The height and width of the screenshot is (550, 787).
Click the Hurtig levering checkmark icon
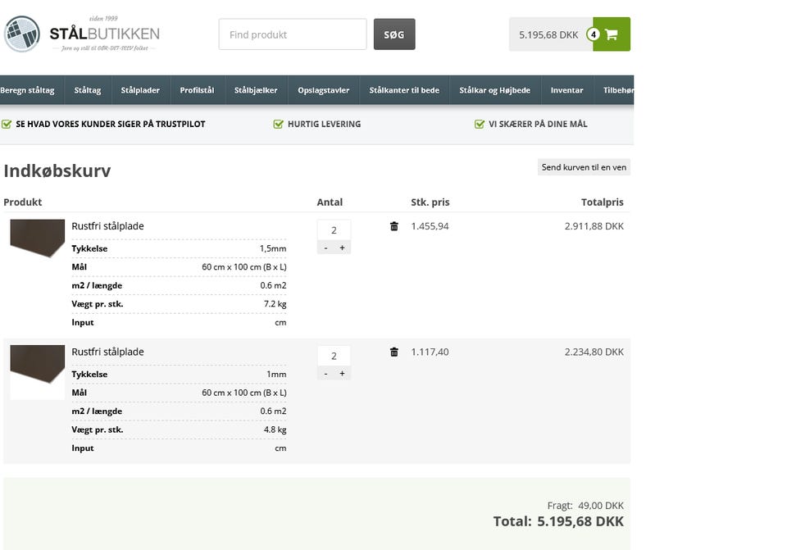[x=279, y=125]
